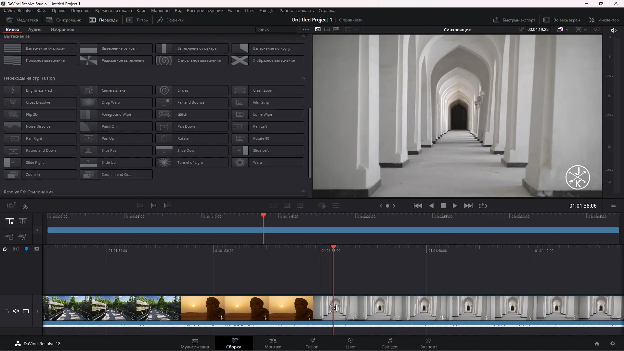
Task: Open the Fairlight page
Action: pos(390,343)
